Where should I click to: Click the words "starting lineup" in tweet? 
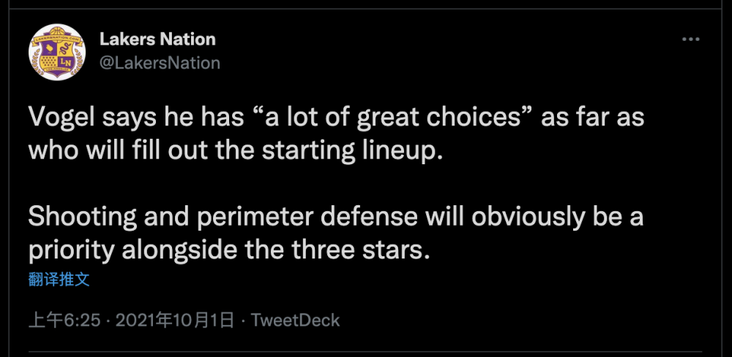(x=351, y=152)
